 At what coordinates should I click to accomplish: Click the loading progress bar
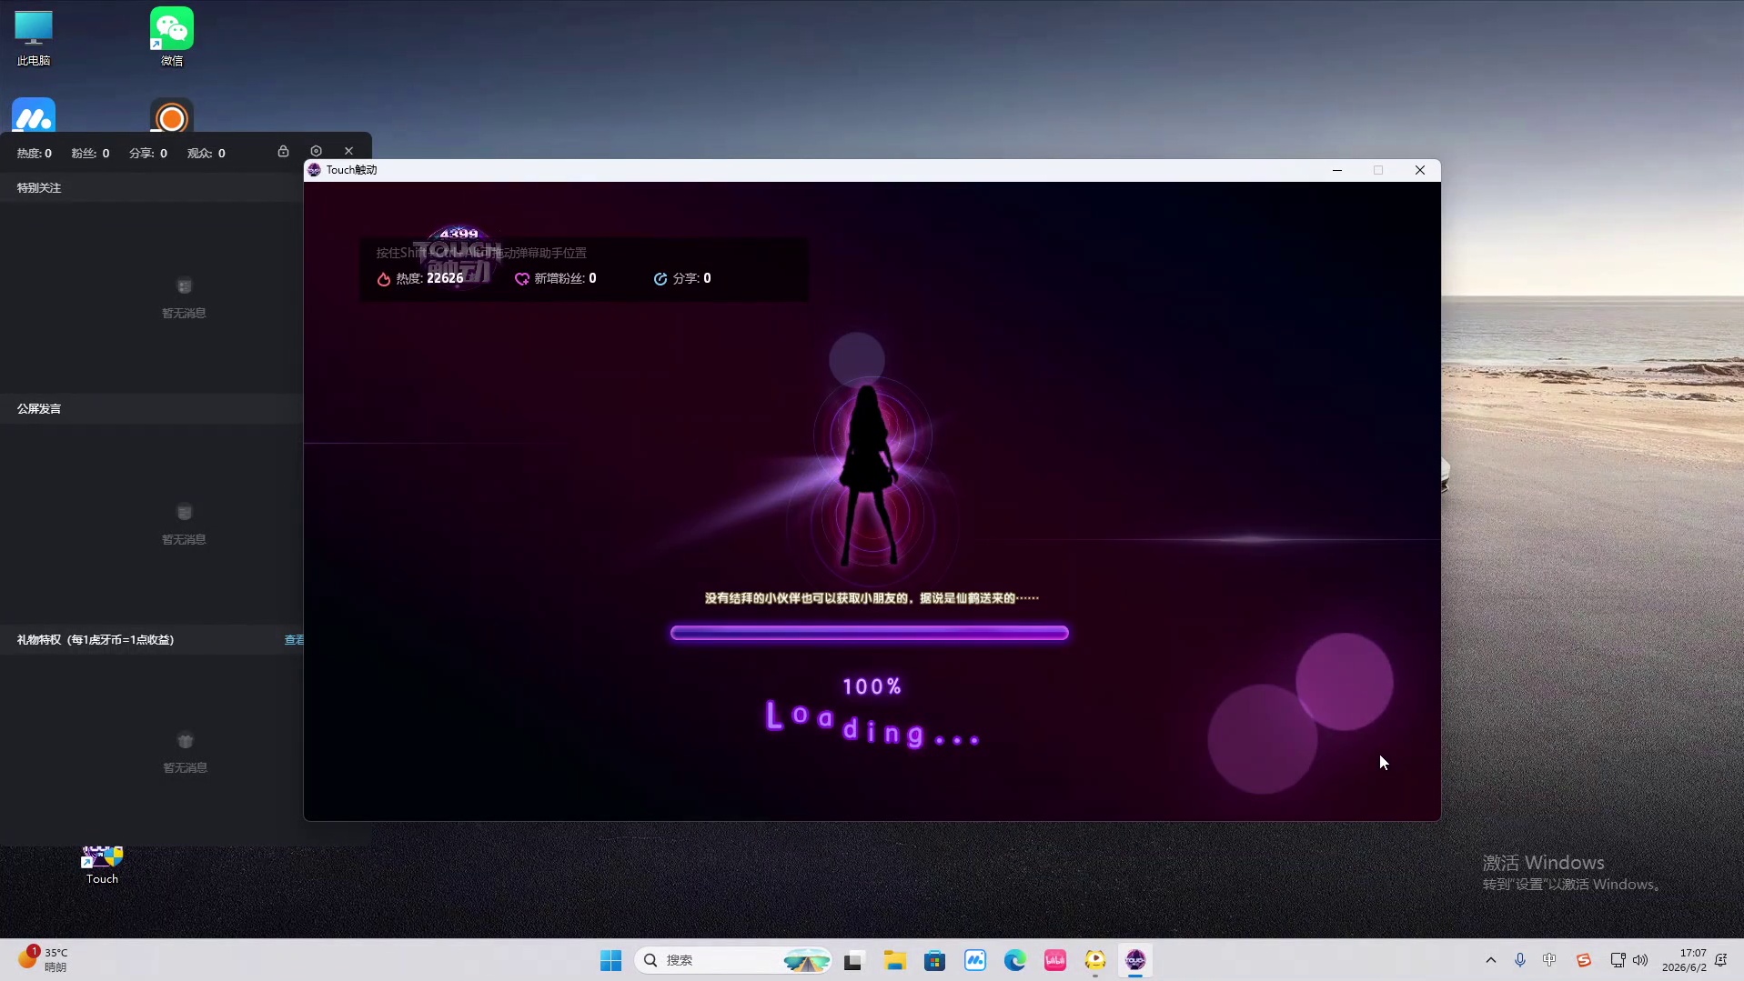[x=870, y=633]
